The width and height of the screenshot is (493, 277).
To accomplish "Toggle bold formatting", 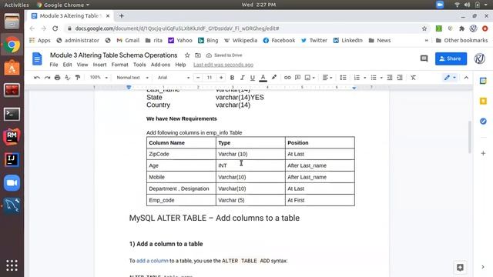I will coord(232,78).
